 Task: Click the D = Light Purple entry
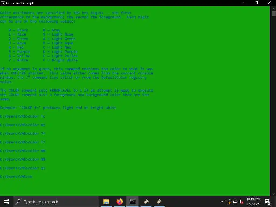pos(60,51)
